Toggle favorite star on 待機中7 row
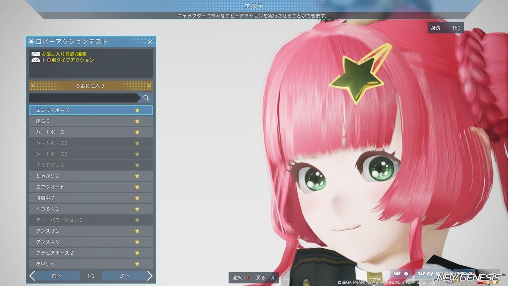Viewport: 508px width, 286px height. click(x=137, y=198)
